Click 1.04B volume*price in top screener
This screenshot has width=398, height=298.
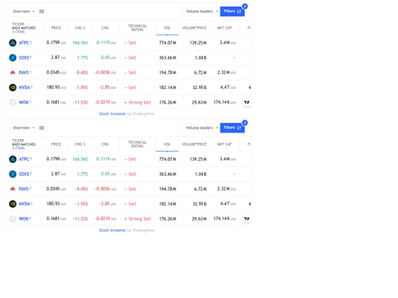(x=200, y=58)
